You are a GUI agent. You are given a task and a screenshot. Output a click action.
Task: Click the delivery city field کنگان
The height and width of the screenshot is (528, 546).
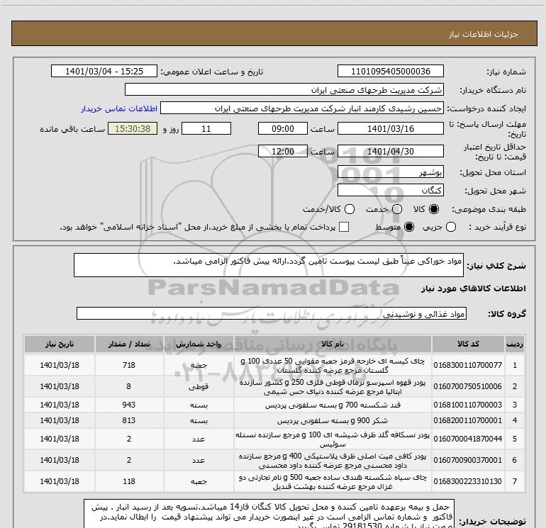390,190
